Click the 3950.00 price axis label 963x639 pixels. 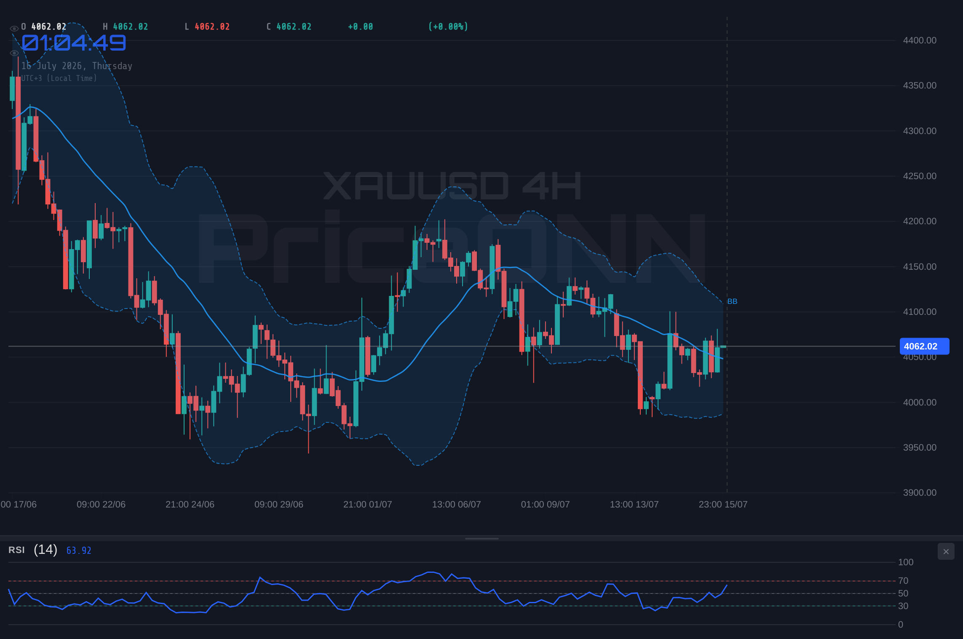(920, 448)
